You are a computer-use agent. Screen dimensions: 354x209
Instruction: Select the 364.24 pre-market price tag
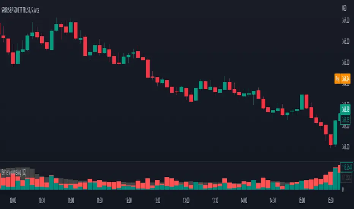point(346,79)
